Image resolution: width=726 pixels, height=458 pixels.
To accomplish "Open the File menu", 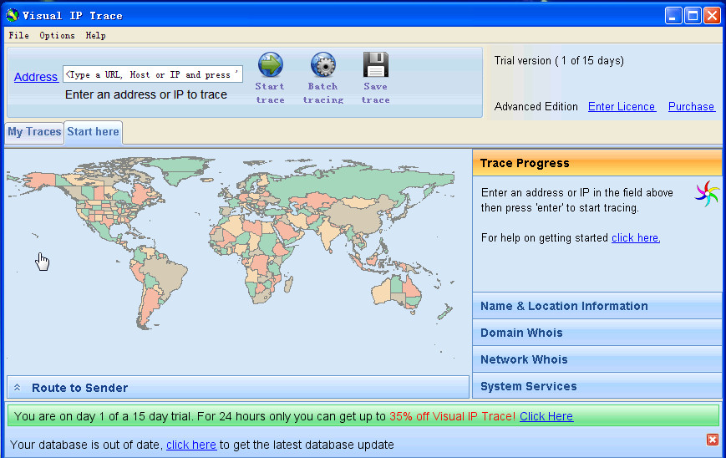I will pos(18,35).
